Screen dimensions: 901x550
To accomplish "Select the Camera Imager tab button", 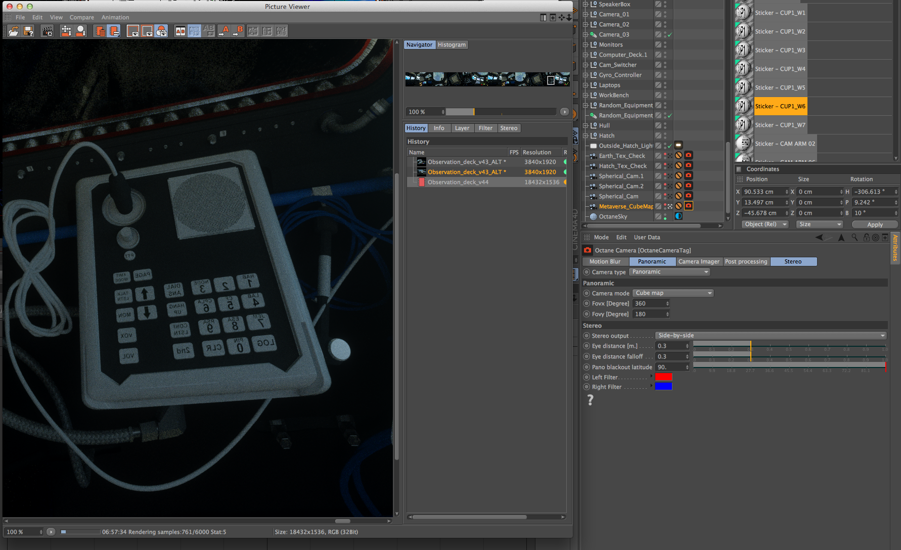I will [x=699, y=261].
